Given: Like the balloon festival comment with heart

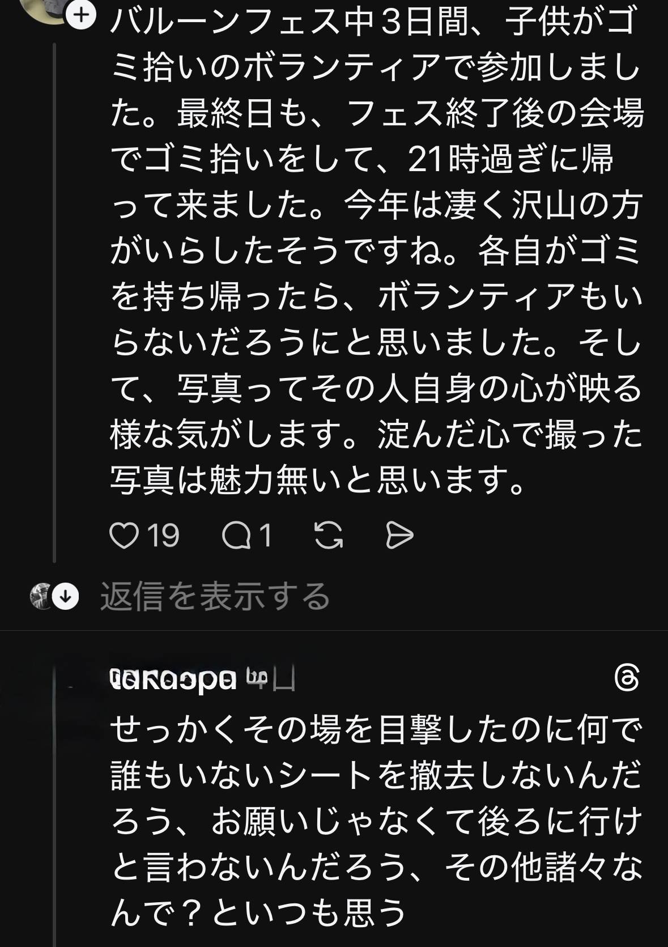Looking at the screenshot, I should [124, 536].
